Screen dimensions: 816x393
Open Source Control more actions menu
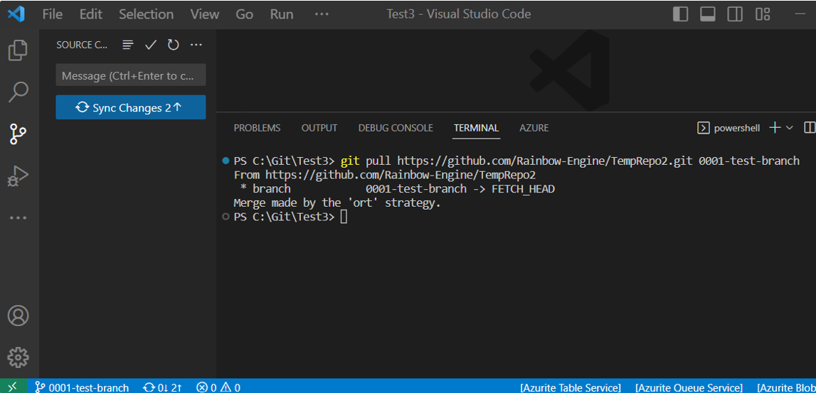tap(196, 45)
